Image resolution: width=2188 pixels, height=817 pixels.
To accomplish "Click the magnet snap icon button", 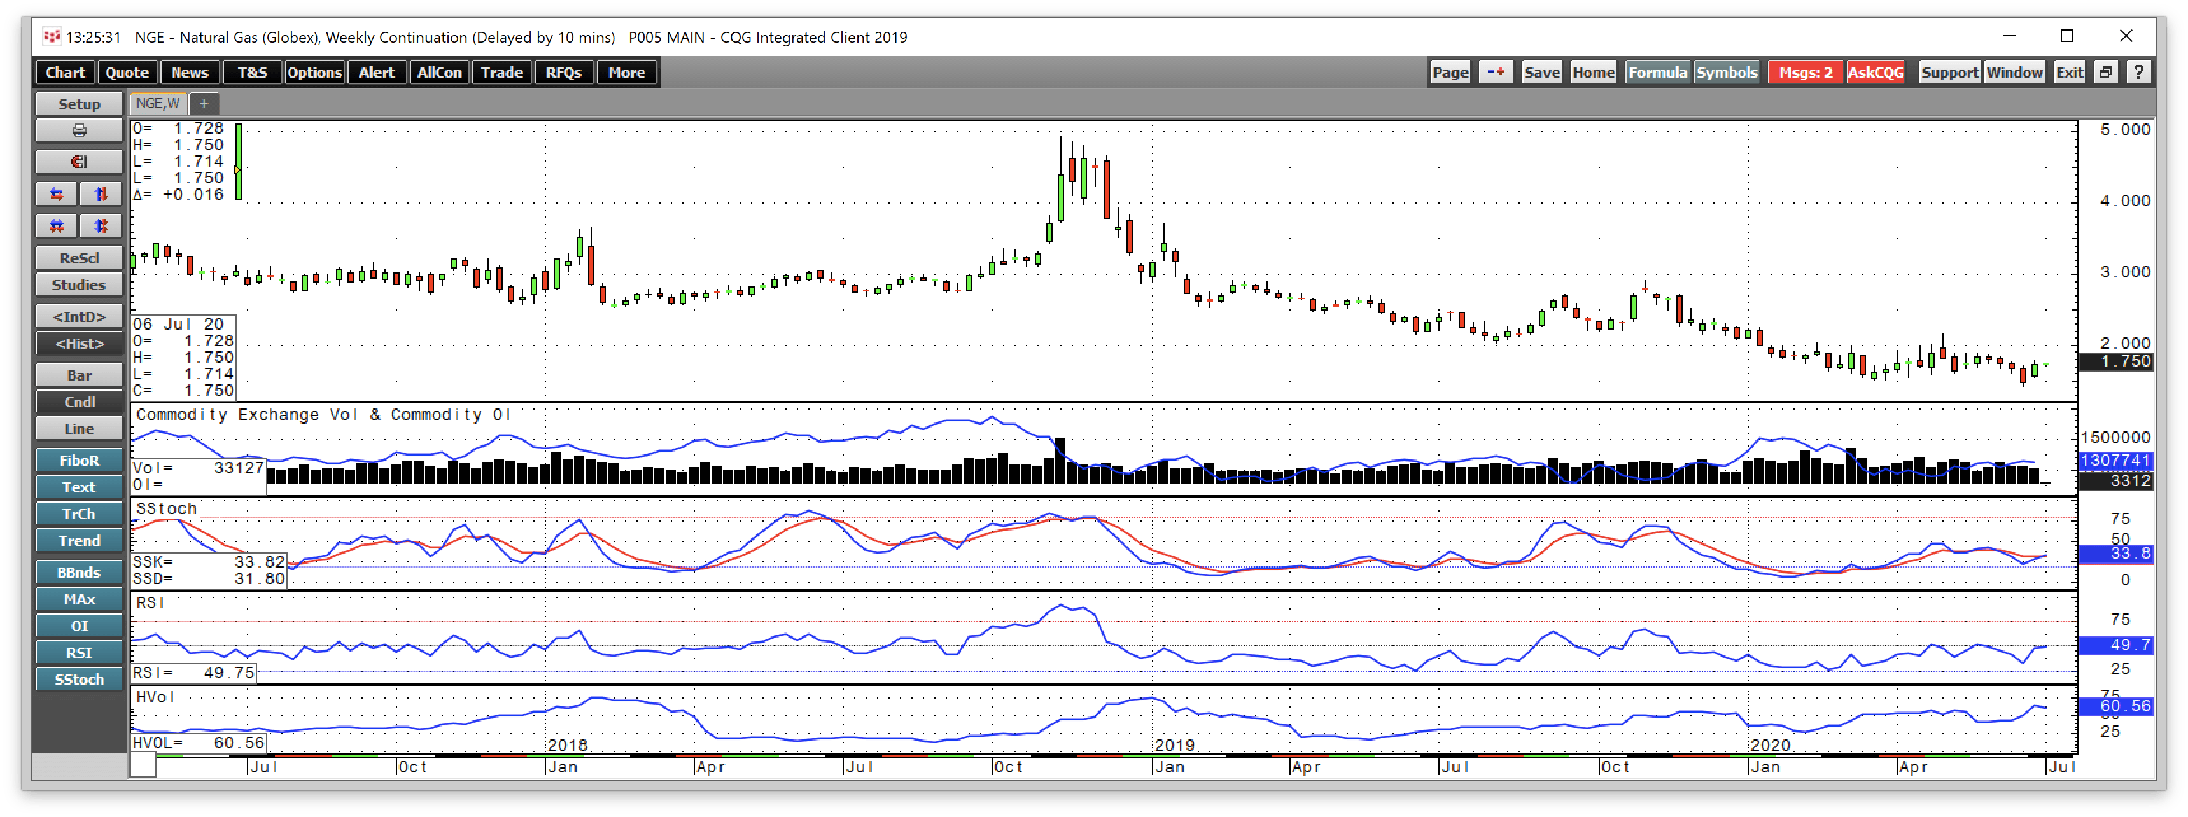I will 79,162.
